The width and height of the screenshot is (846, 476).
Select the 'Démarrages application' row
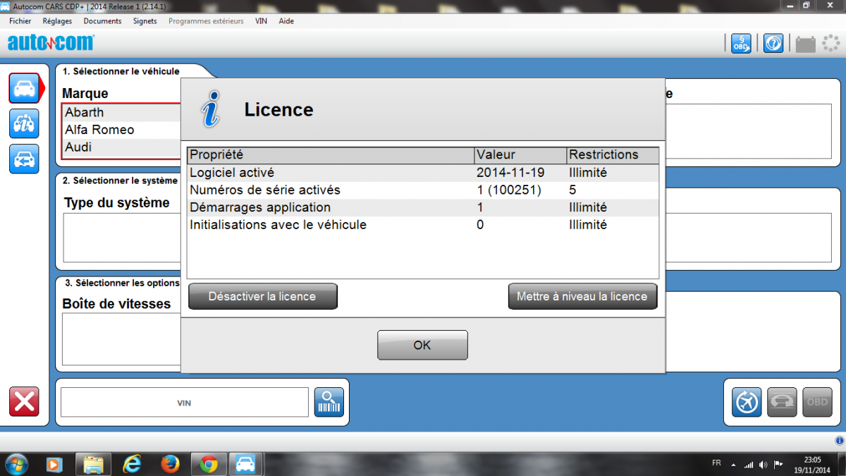(423, 207)
